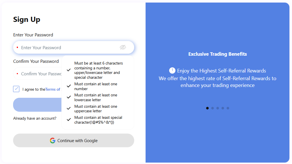Click checkmark beside 6 characters rule
The image size is (292, 164).
click(69, 70)
